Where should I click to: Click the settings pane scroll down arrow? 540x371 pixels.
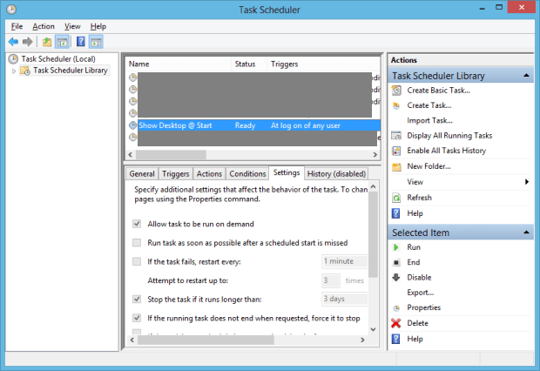tap(373, 330)
